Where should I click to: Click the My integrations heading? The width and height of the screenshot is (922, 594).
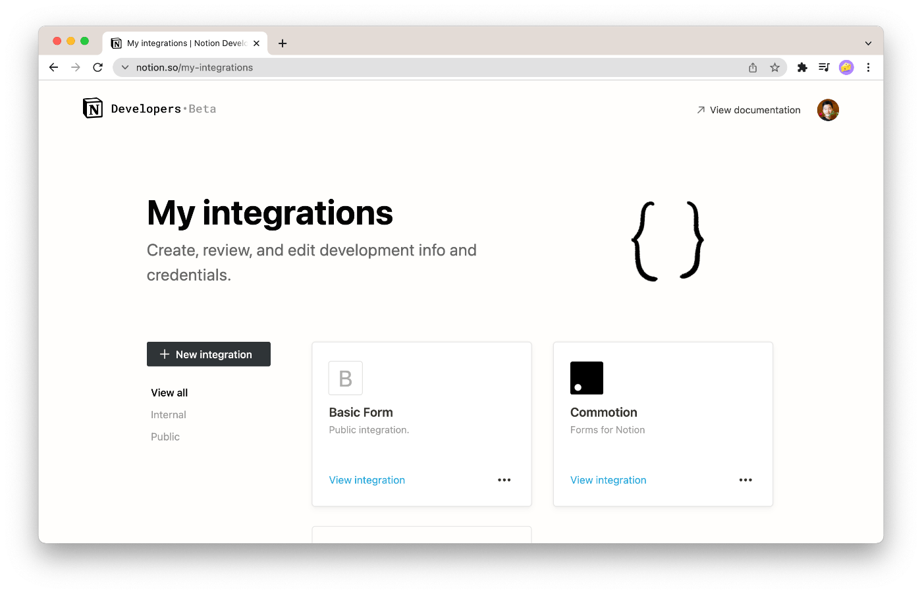[x=270, y=213]
